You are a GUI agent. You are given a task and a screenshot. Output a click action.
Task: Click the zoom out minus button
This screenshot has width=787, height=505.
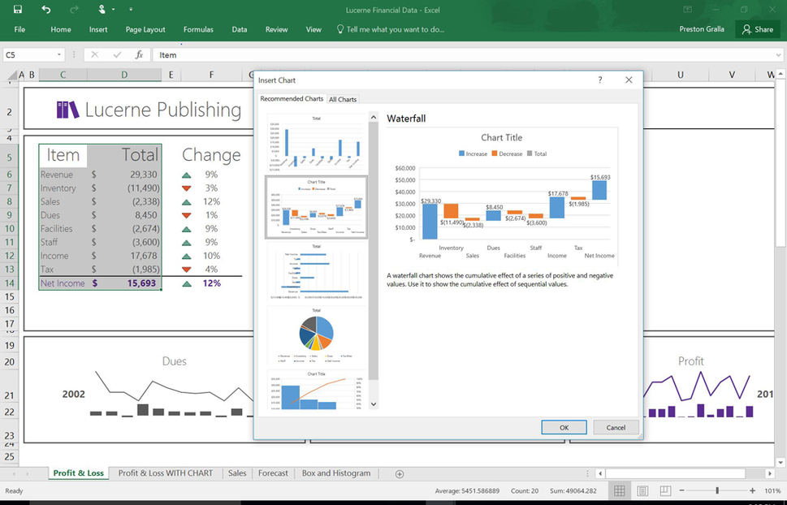click(681, 490)
